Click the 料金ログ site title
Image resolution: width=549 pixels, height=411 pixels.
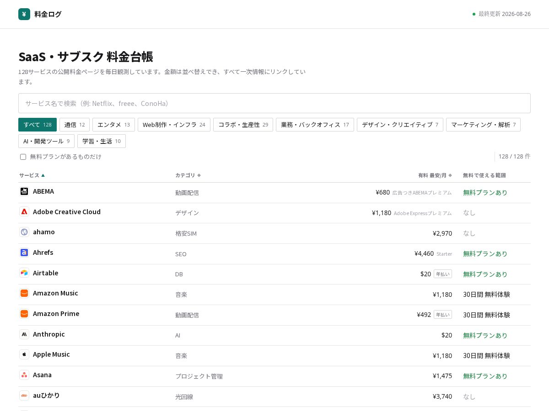pyautogui.click(x=48, y=14)
